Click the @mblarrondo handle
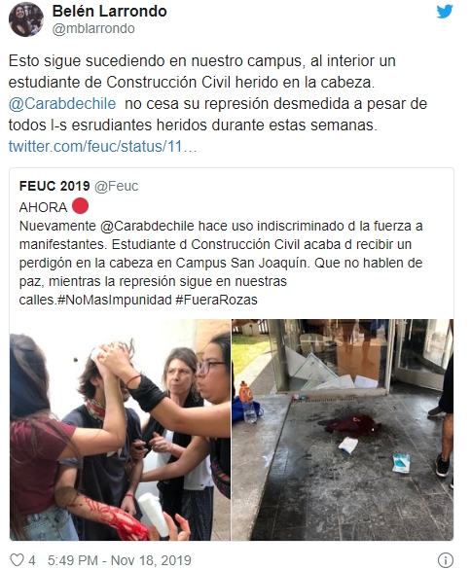 click(93, 29)
